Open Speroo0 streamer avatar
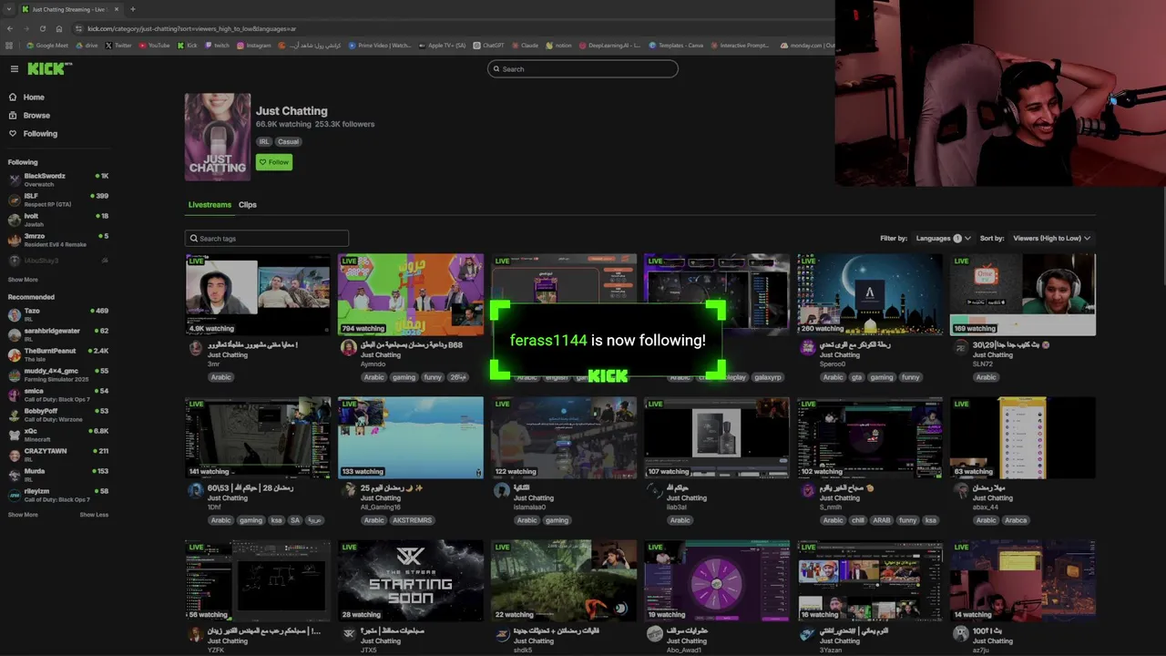This screenshot has height=656, width=1166. coord(807,348)
